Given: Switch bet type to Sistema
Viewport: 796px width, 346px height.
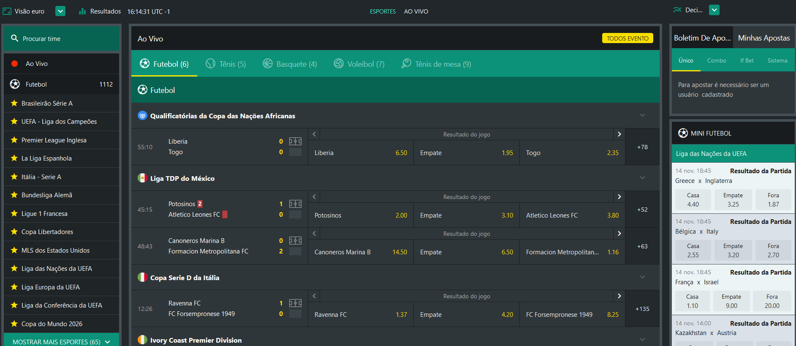Looking at the screenshot, I should (x=777, y=61).
